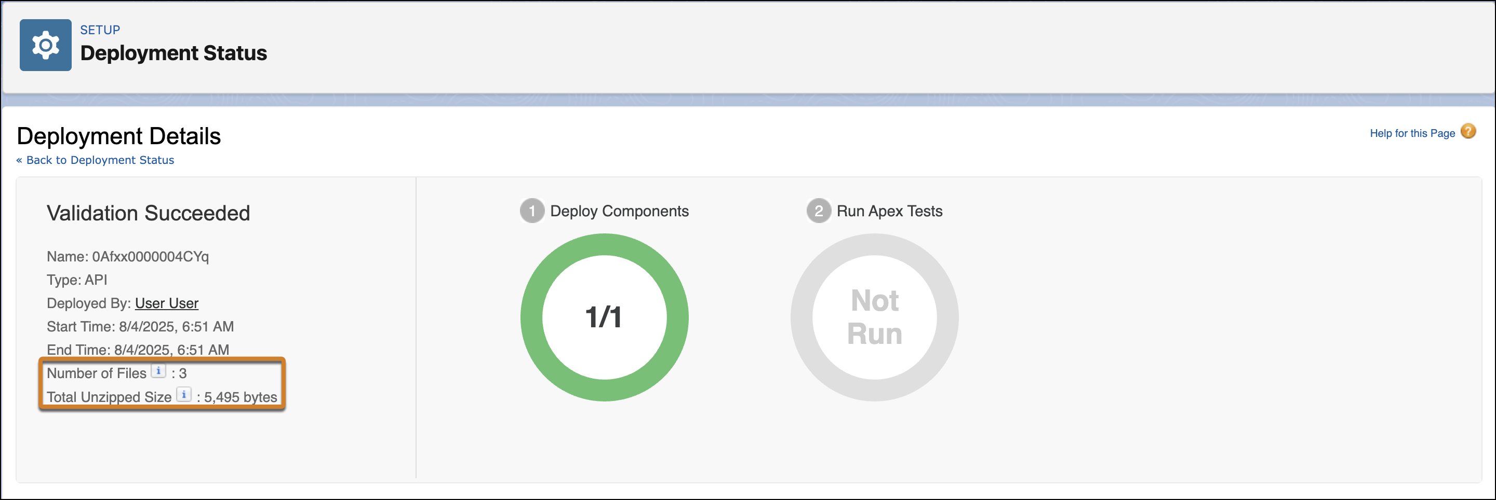Image resolution: width=1496 pixels, height=500 pixels.
Task: Click the SETUP breadcrumb label
Action: pyautogui.click(x=100, y=30)
